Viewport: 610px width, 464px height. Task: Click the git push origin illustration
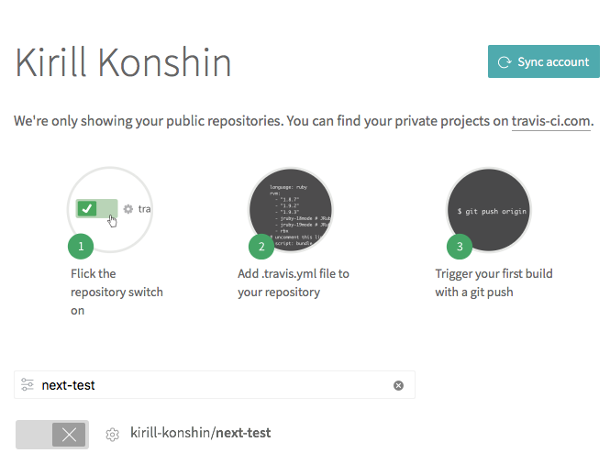488,209
